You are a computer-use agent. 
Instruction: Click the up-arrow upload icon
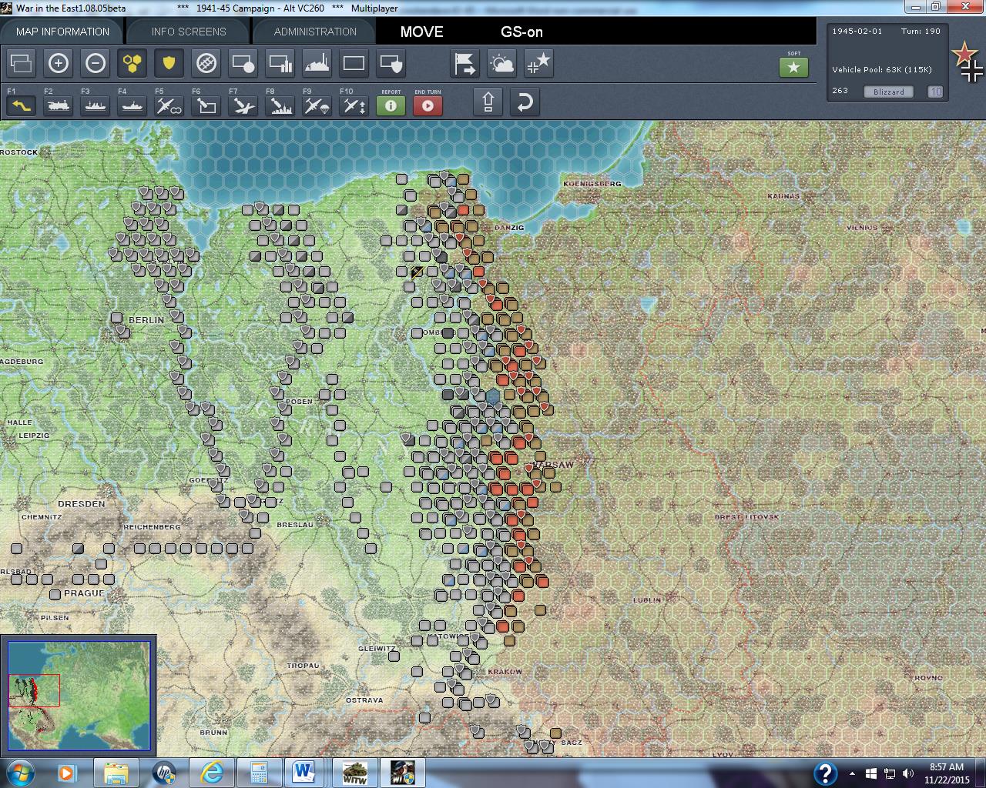488,102
